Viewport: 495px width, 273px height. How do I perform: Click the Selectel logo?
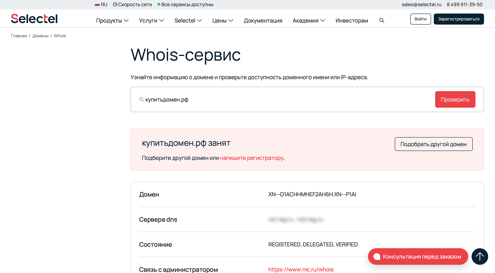[x=34, y=19]
